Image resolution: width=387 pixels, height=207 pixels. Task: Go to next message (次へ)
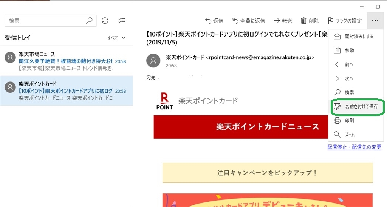[x=356, y=78]
